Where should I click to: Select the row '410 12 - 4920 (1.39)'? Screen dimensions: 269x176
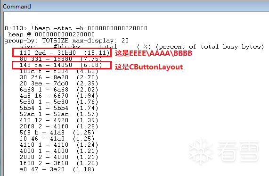pos(59,120)
